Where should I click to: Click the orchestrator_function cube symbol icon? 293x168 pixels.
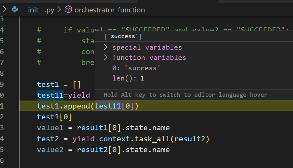[68, 10]
